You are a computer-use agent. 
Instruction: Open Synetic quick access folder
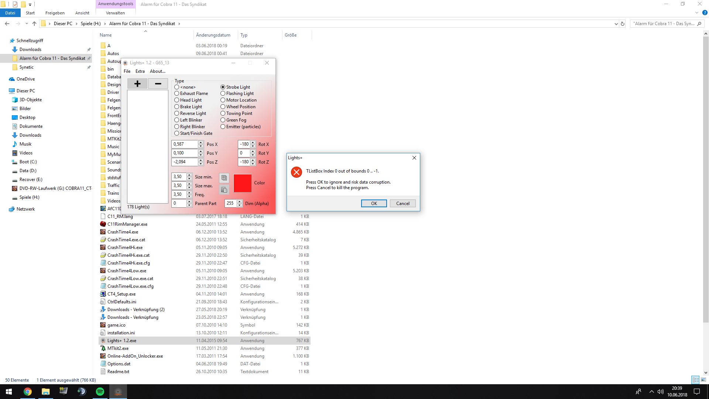(x=26, y=67)
